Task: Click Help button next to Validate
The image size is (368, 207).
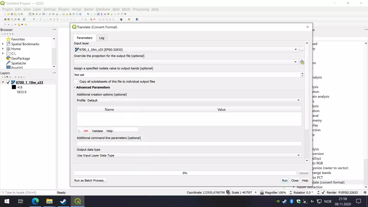Action: (110, 131)
